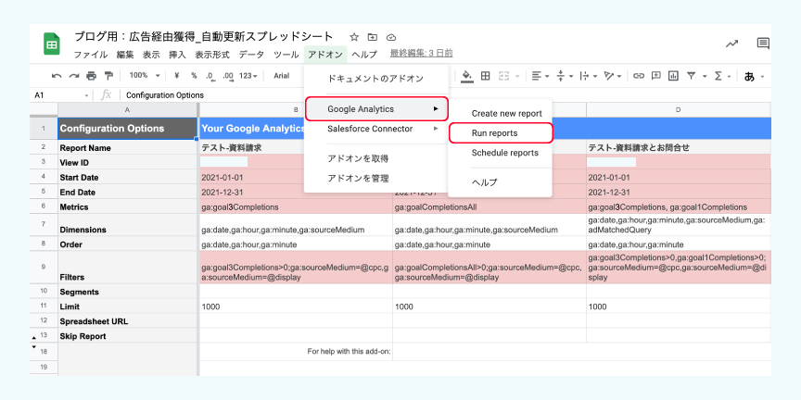Screen dimensions: 801x400
Task: Open the comment history icon
Action: pyautogui.click(x=763, y=44)
